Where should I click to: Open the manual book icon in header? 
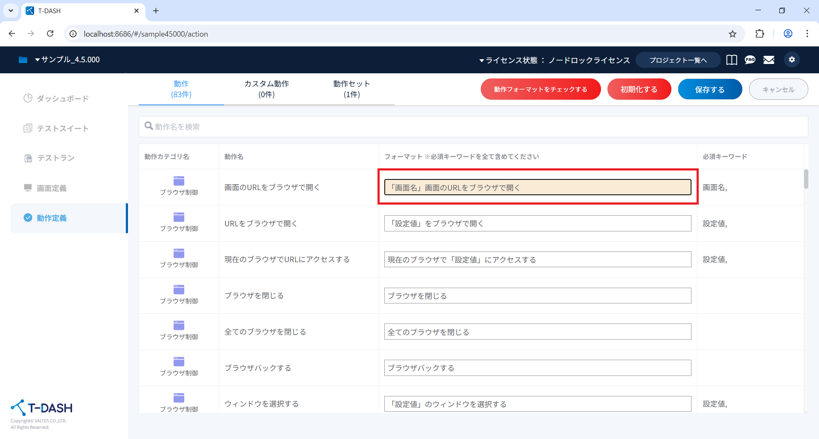click(732, 60)
